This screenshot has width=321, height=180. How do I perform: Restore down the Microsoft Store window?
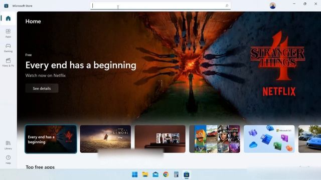click(x=305, y=4)
